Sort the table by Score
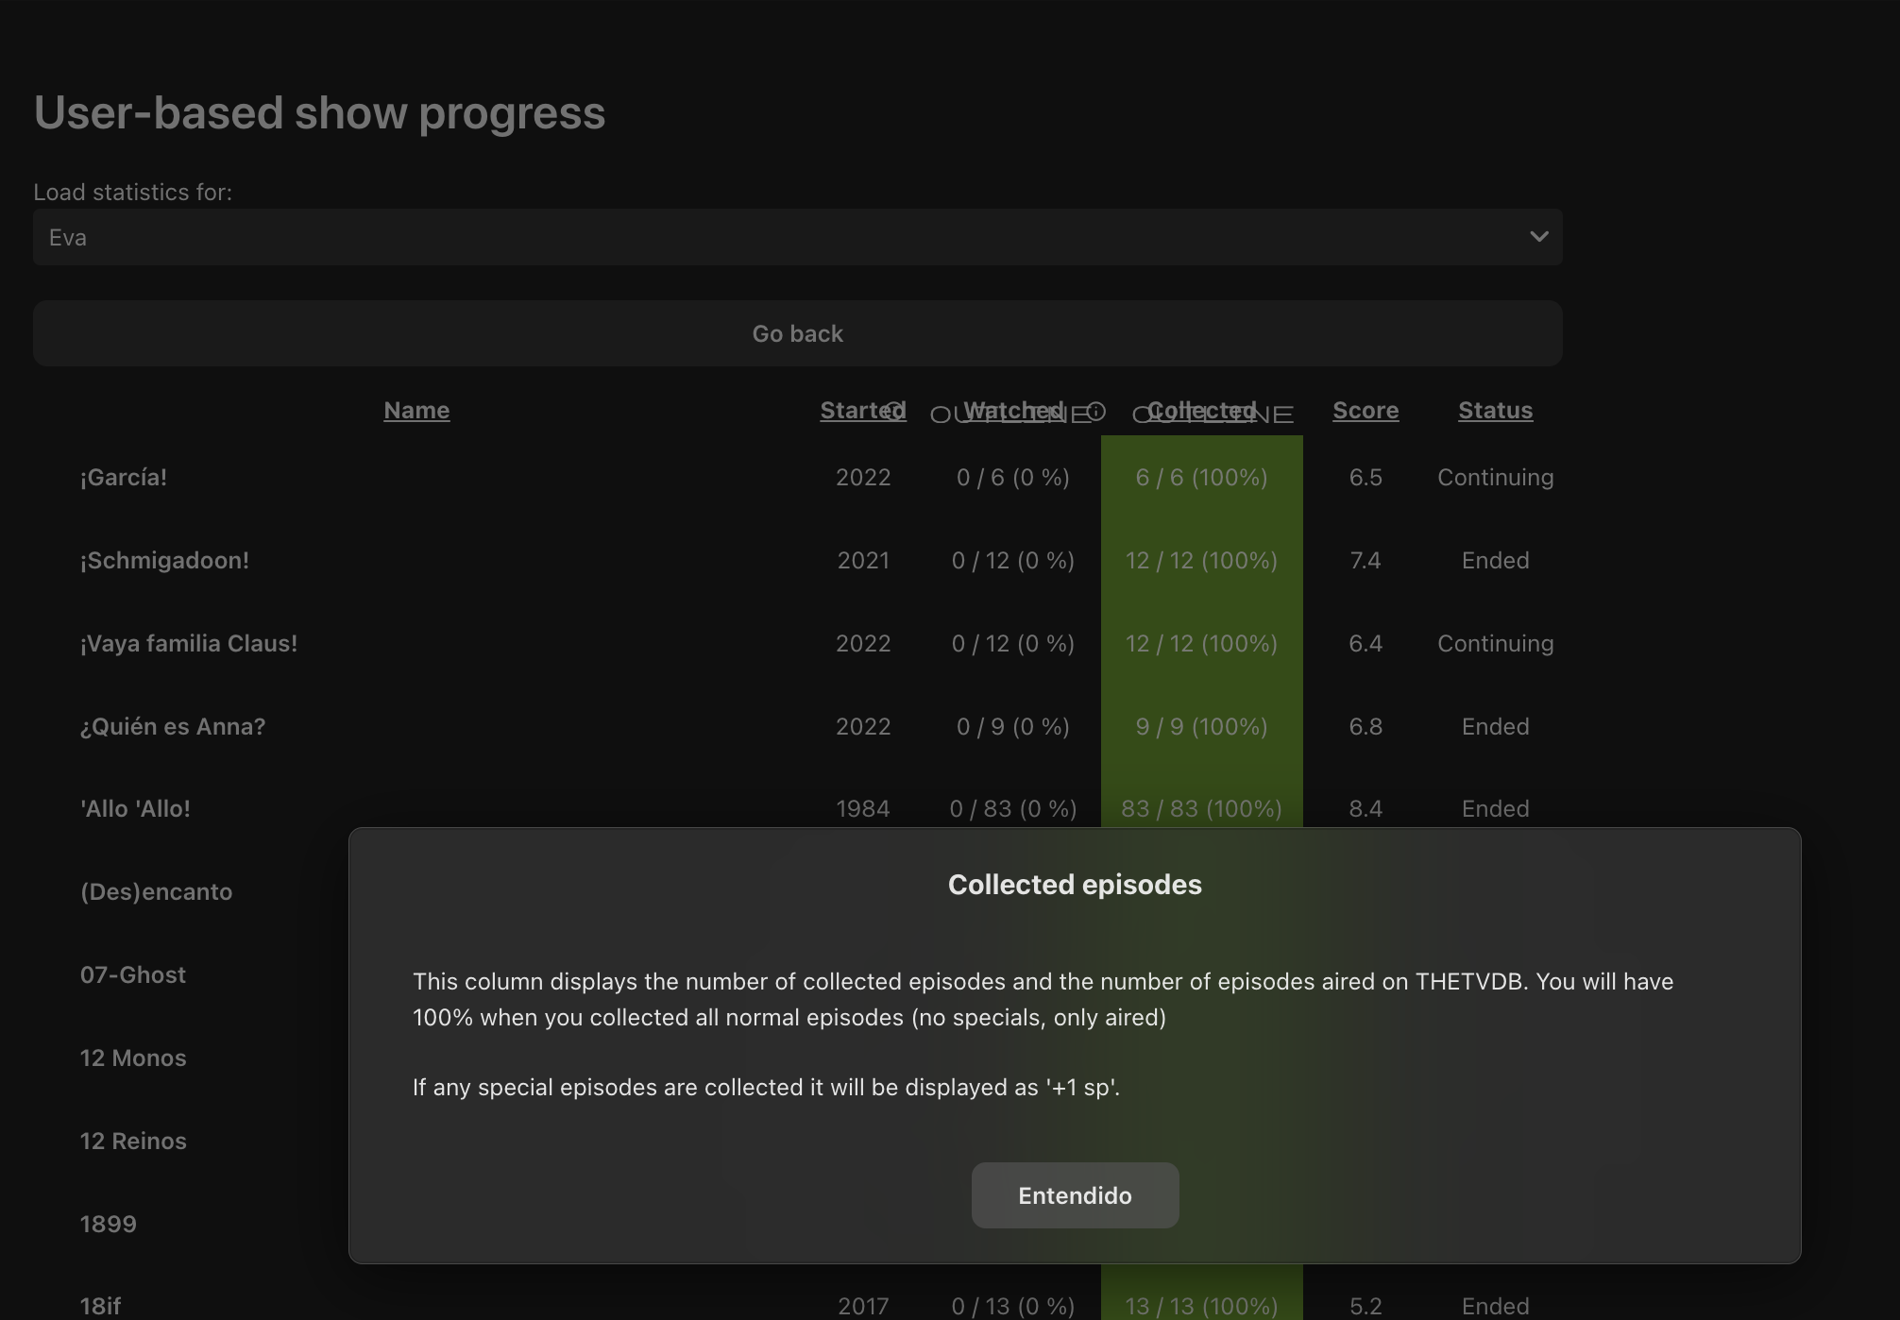 coord(1366,410)
